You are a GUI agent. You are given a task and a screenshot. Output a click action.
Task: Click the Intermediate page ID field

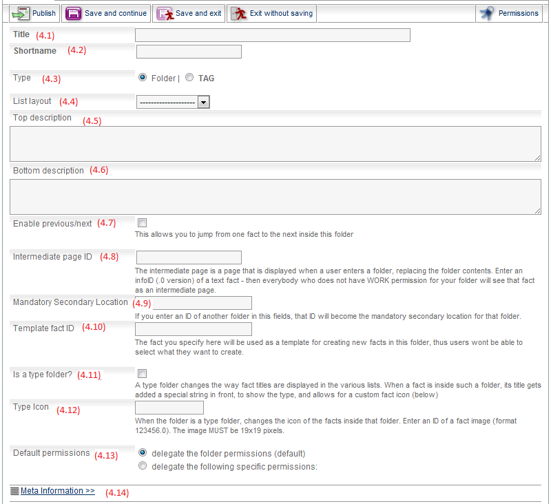[x=189, y=258]
